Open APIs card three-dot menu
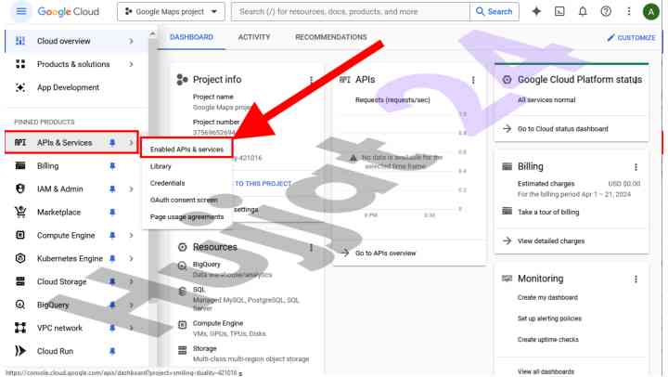This screenshot has height=377, width=668. point(473,80)
